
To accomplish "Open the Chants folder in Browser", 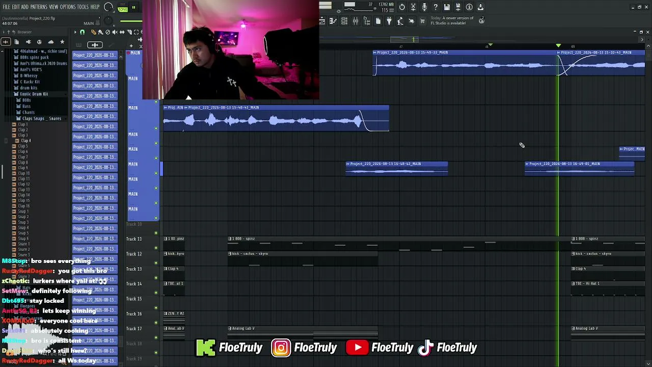I will (x=29, y=113).
